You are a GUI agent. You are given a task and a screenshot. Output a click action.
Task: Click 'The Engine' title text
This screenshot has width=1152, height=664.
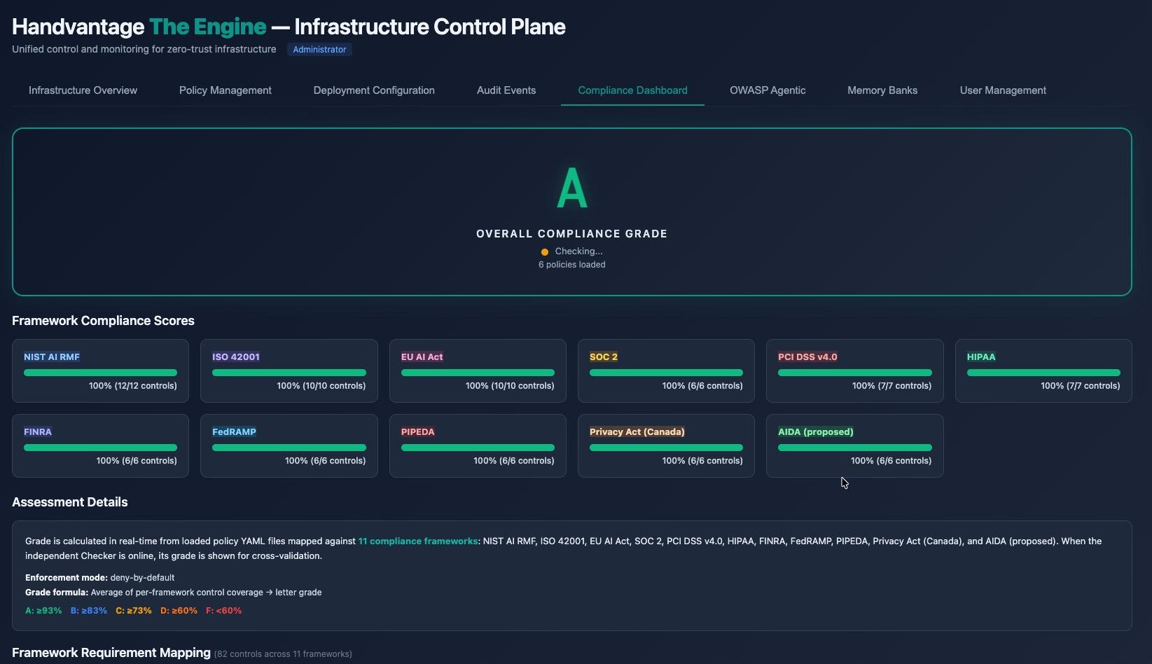pyautogui.click(x=207, y=27)
